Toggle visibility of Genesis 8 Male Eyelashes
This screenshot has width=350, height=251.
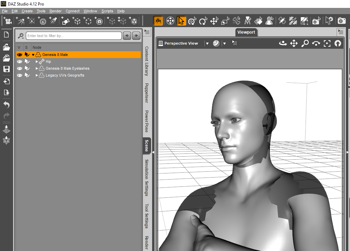point(20,68)
